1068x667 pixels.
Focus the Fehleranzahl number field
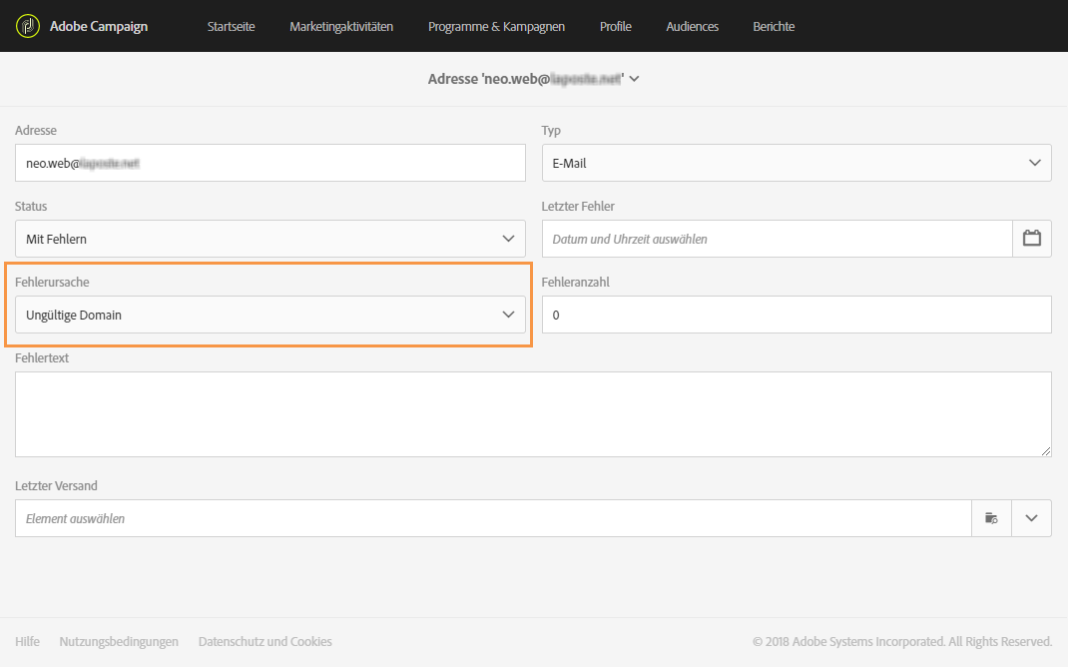pyautogui.click(x=796, y=315)
